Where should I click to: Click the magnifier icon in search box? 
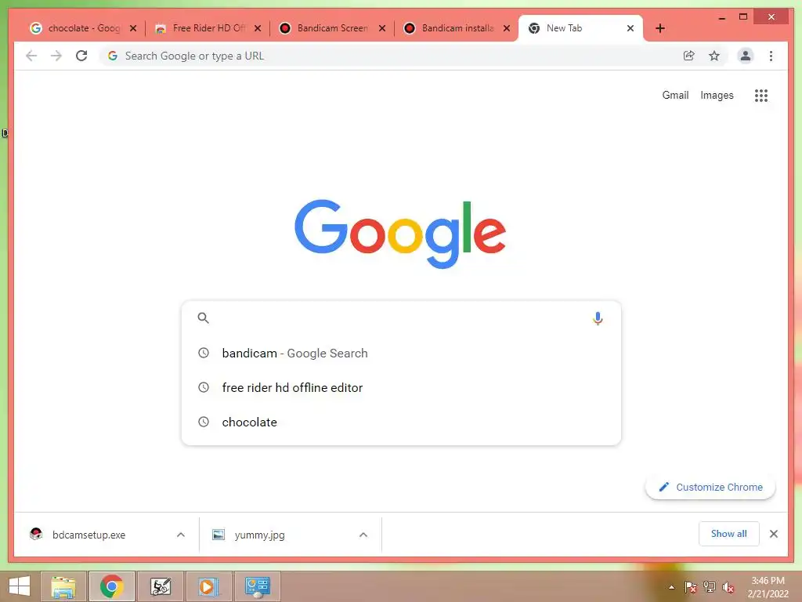coord(203,318)
